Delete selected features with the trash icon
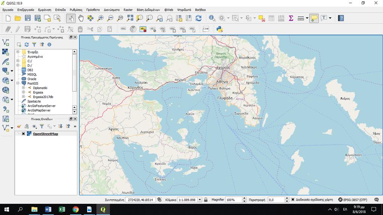The height and width of the screenshot is (215, 383). (x=80, y=29)
